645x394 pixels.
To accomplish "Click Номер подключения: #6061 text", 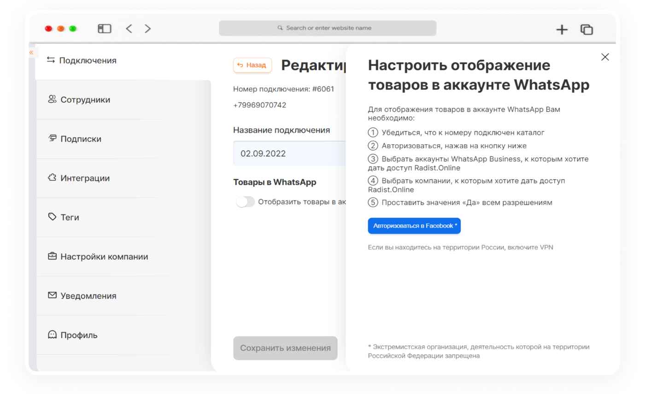I will 283,89.
